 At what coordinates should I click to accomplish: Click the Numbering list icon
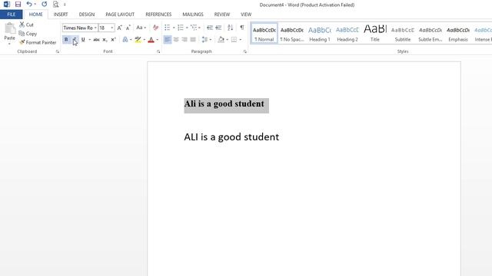(x=181, y=28)
